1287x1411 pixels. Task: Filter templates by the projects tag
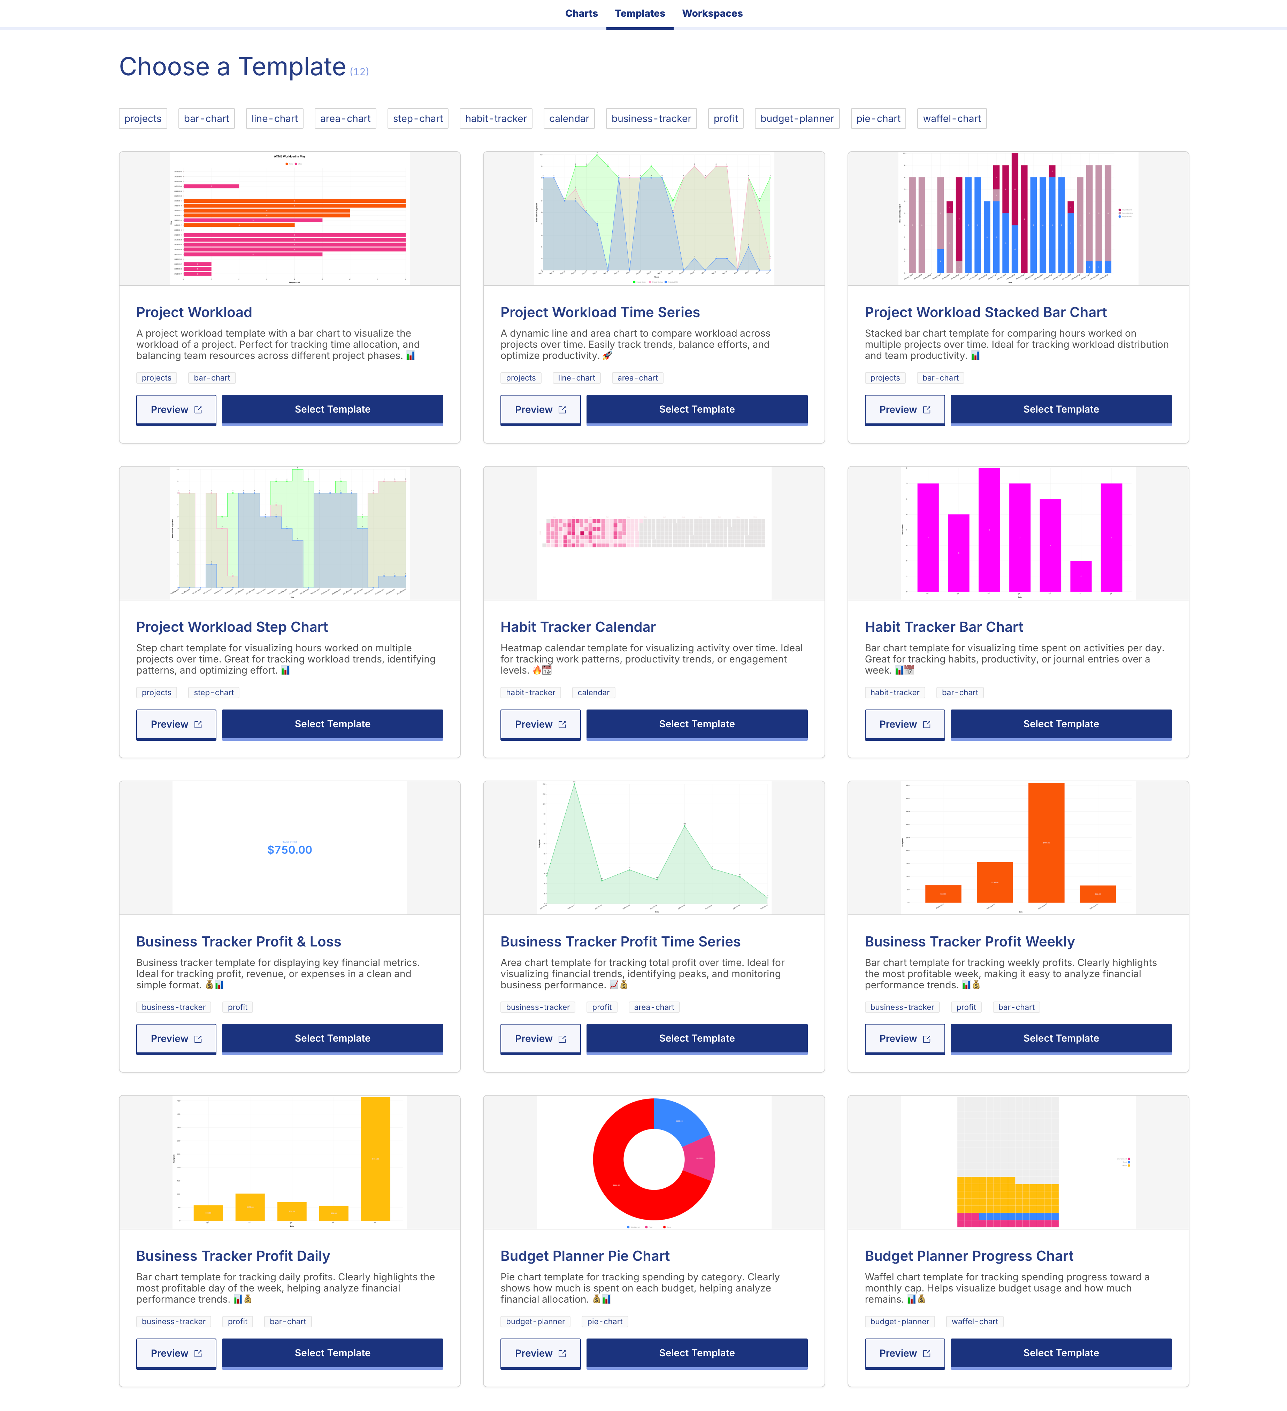pyautogui.click(x=143, y=118)
